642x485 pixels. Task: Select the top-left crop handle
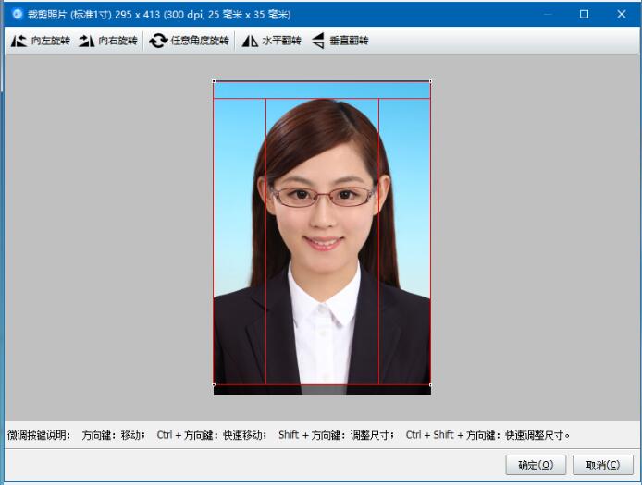214,81
